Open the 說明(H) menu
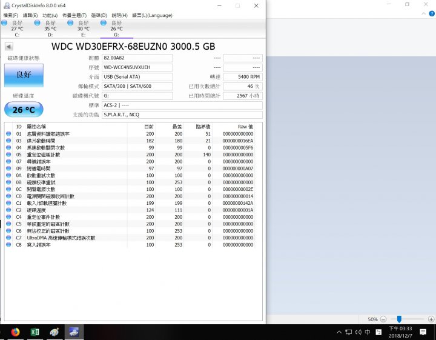 tap(119, 15)
